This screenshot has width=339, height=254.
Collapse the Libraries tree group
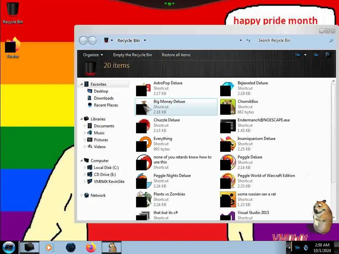pyautogui.click(x=81, y=119)
